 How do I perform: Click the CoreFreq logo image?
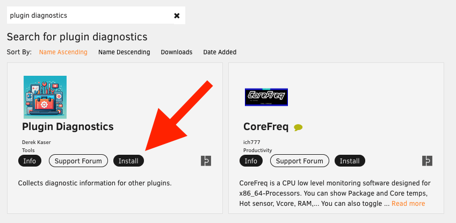[267, 97]
